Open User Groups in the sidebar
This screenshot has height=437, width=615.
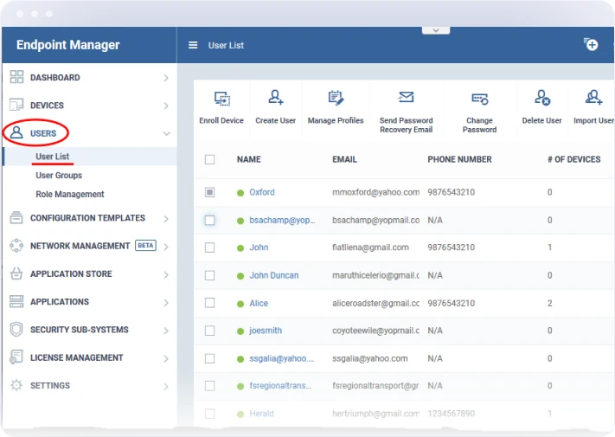59,176
